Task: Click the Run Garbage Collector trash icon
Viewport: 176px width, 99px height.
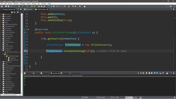Action: (x=140, y=98)
